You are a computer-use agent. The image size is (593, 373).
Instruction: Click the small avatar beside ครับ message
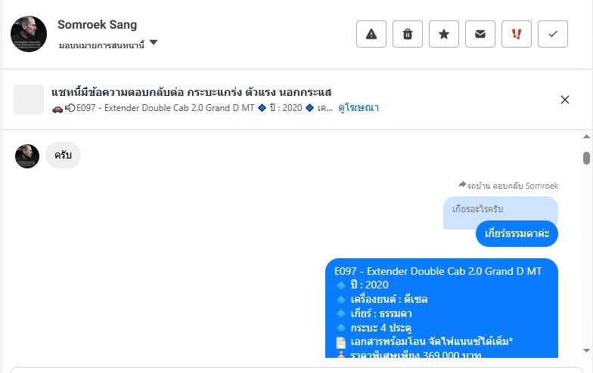coord(27,156)
